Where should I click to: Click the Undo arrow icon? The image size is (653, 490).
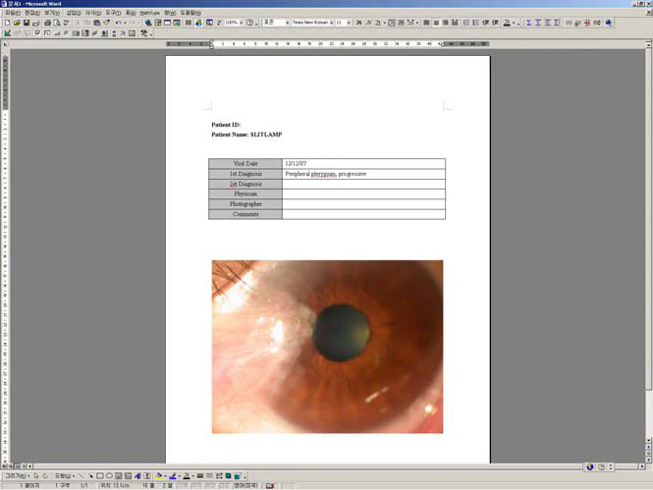[x=118, y=22]
